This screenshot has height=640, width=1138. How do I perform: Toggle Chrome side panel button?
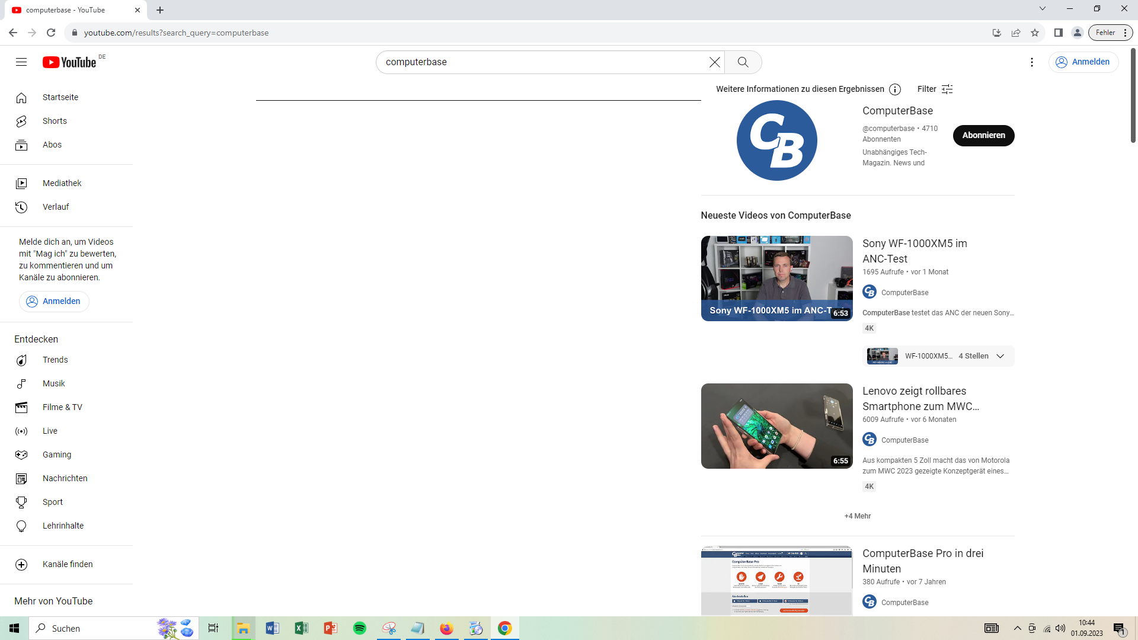[1058, 33]
